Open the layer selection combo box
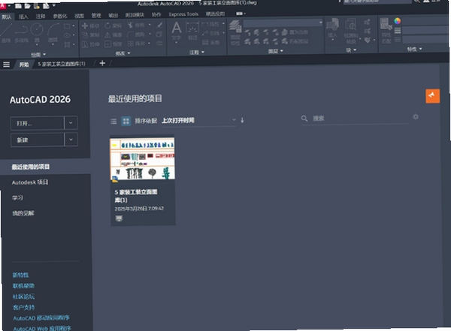The height and width of the screenshot is (331, 451). (x=283, y=23)
